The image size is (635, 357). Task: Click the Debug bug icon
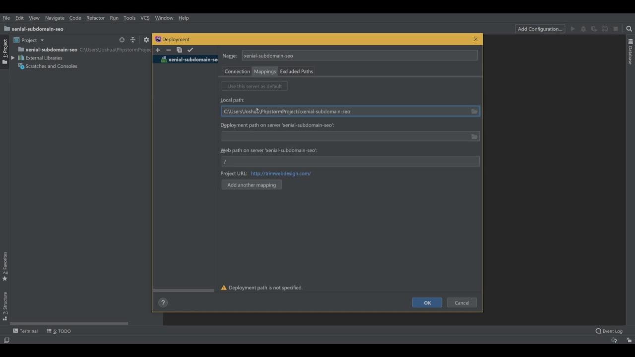[583, 29]
